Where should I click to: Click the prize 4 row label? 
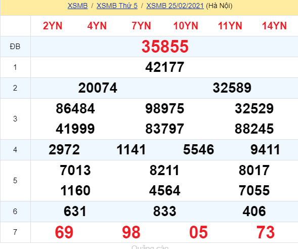[15, 150]
